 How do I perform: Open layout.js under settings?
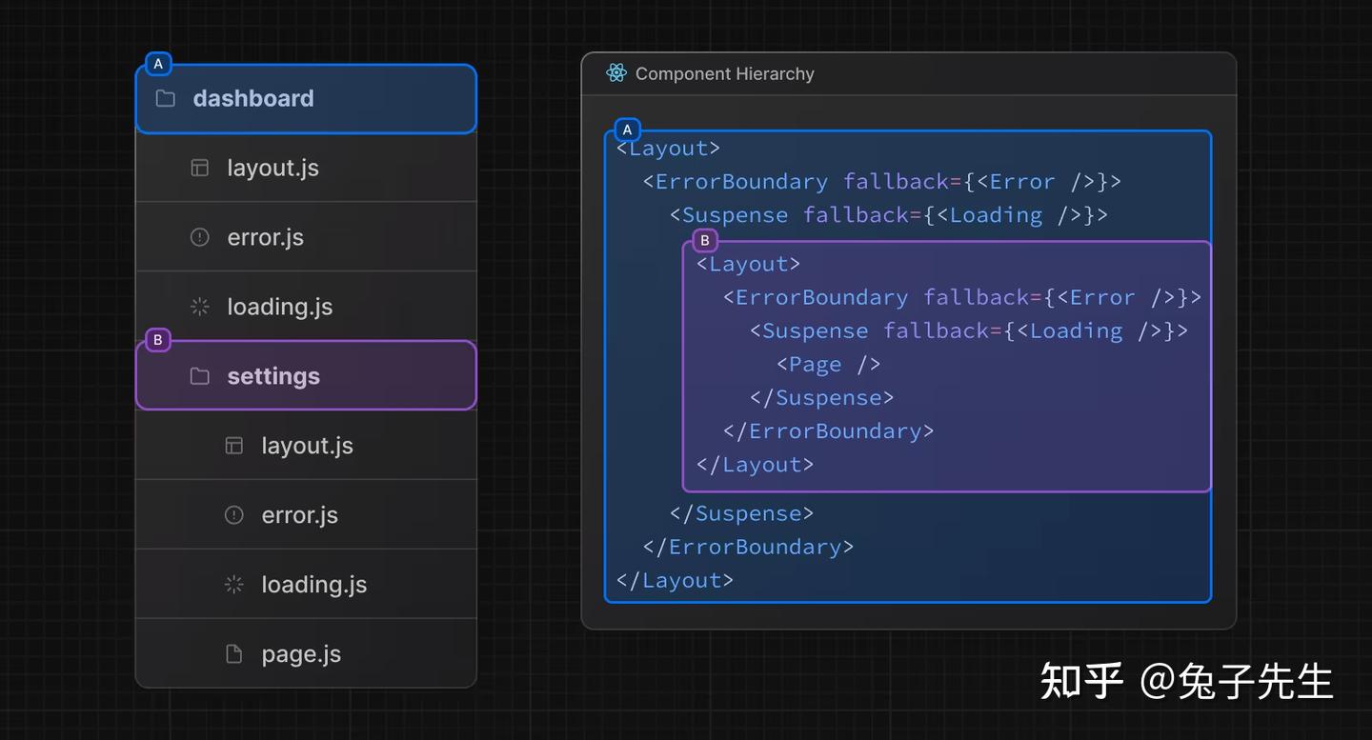click(306, 446)
